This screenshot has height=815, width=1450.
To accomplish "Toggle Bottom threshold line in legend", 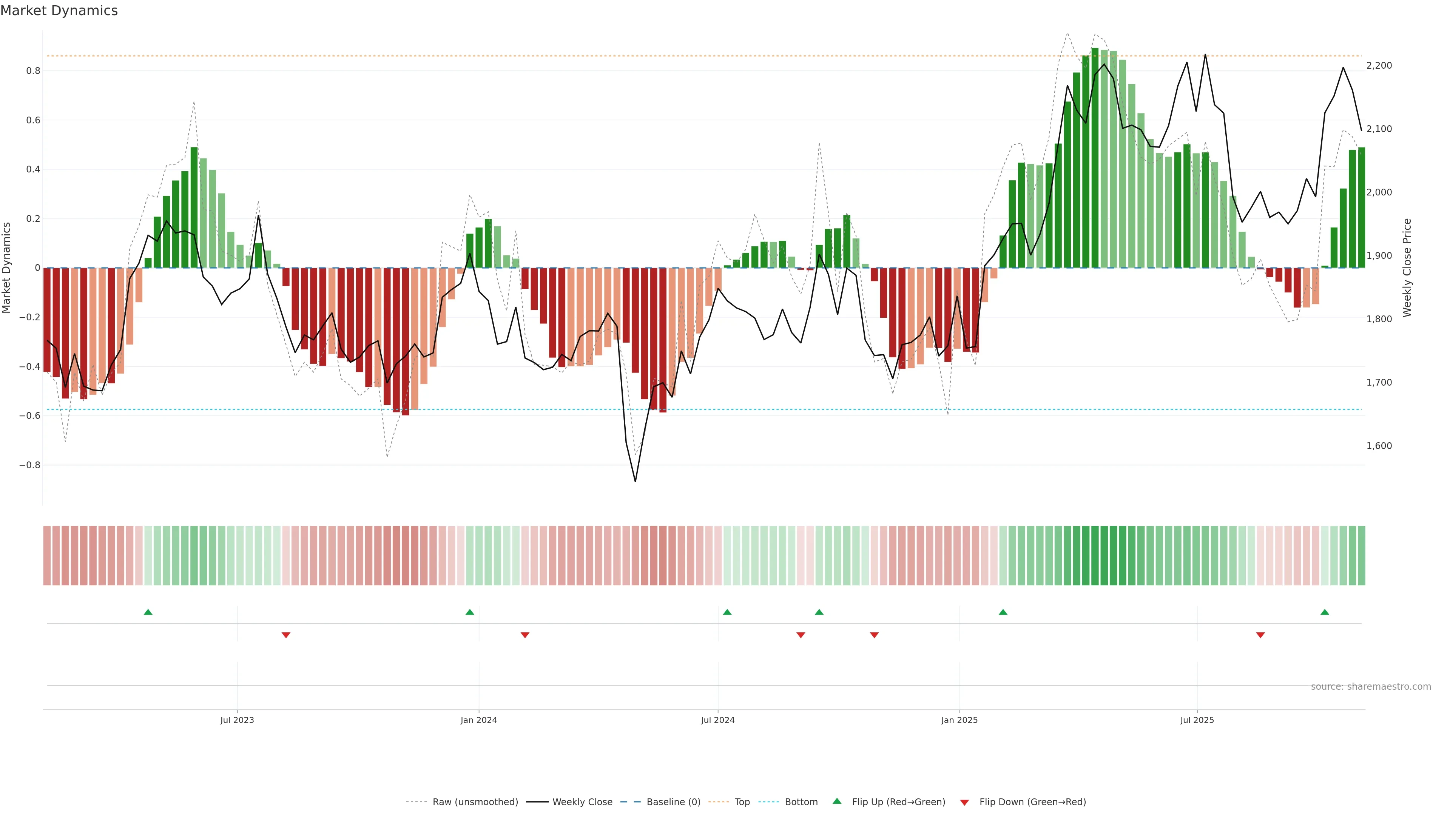I will tap(801, 802).
